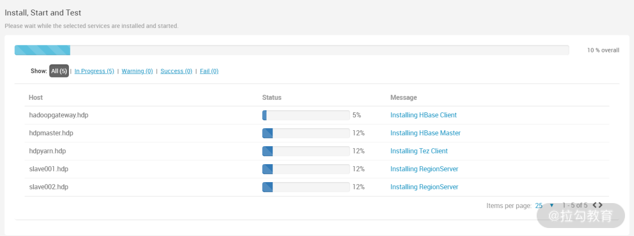The width and height of the screenshot is (634, 236).
Task: Open slave001.hdp Installing RegionServer link
Action: point(424,169)
